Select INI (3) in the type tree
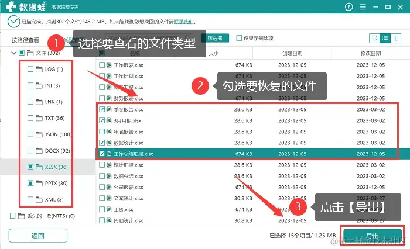 coord(52,85)
